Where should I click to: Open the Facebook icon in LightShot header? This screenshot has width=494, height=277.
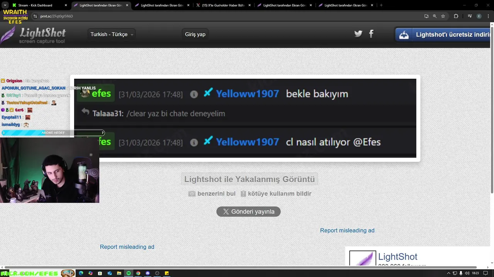pyautogui.click(x=371, y=34)
